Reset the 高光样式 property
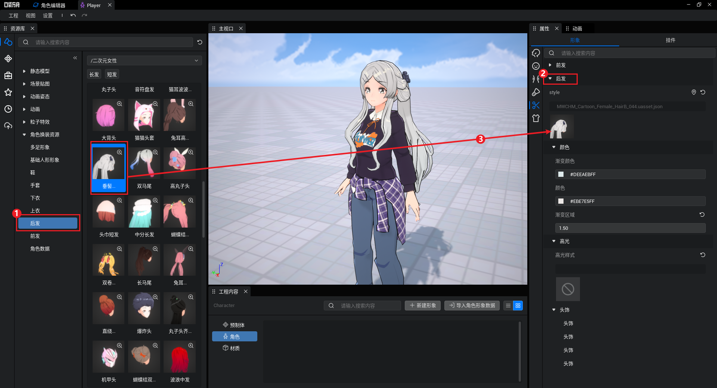The image size is (717, 388). [x=703, y=255]
